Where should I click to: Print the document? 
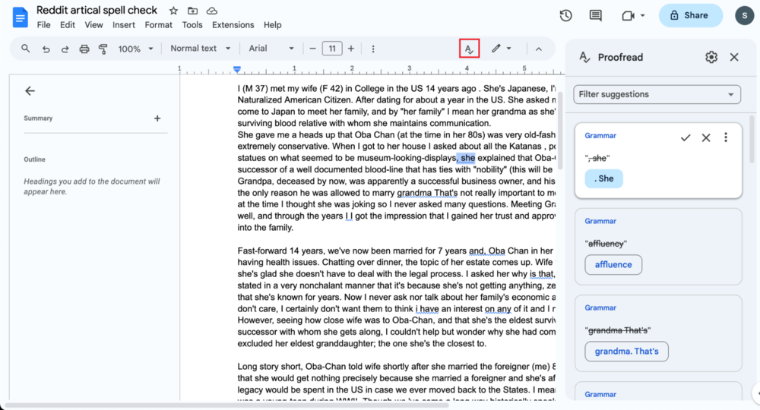pos(84,49)
